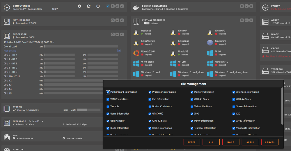This screenshot has width=291, height=151.
Task: Open Virtual Machines gear settings
Action: (x=242, y=20)
